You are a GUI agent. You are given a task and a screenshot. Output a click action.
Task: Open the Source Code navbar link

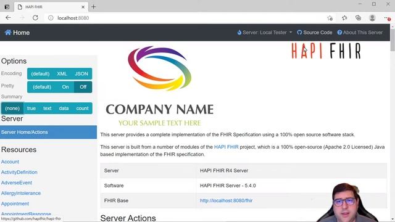pyautogui.click(x=315, y=33)
